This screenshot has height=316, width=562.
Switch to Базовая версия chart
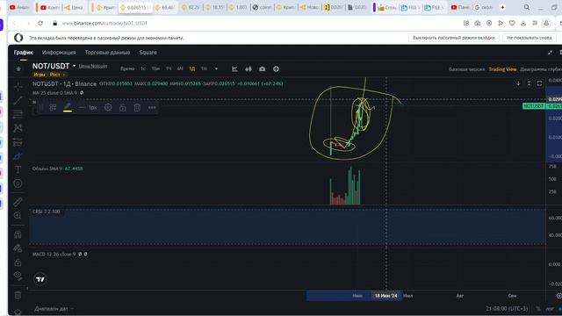point(466,69)
